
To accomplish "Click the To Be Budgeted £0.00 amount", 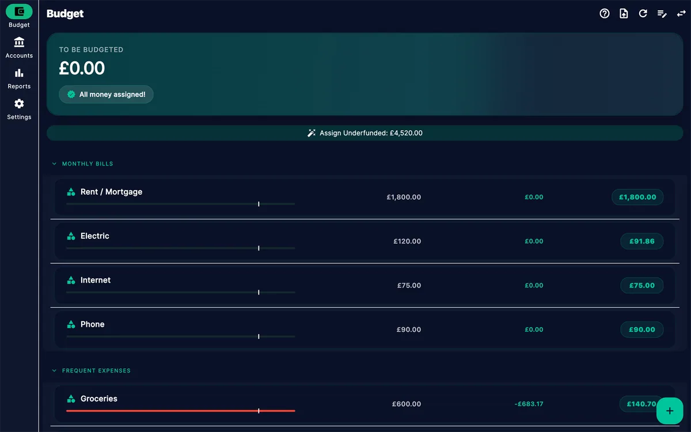I will [82, 68].
